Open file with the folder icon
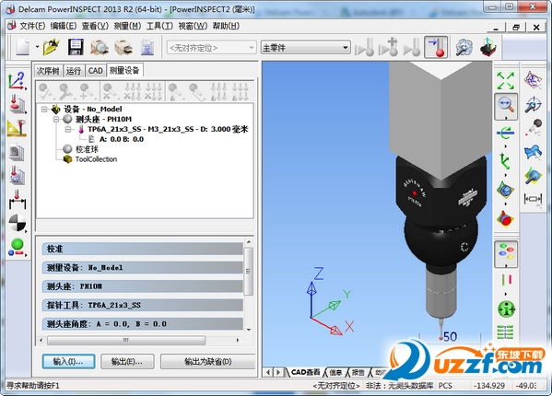Image resolution: width=552 pixels, height=396 pixels. (x=52, y=47)
